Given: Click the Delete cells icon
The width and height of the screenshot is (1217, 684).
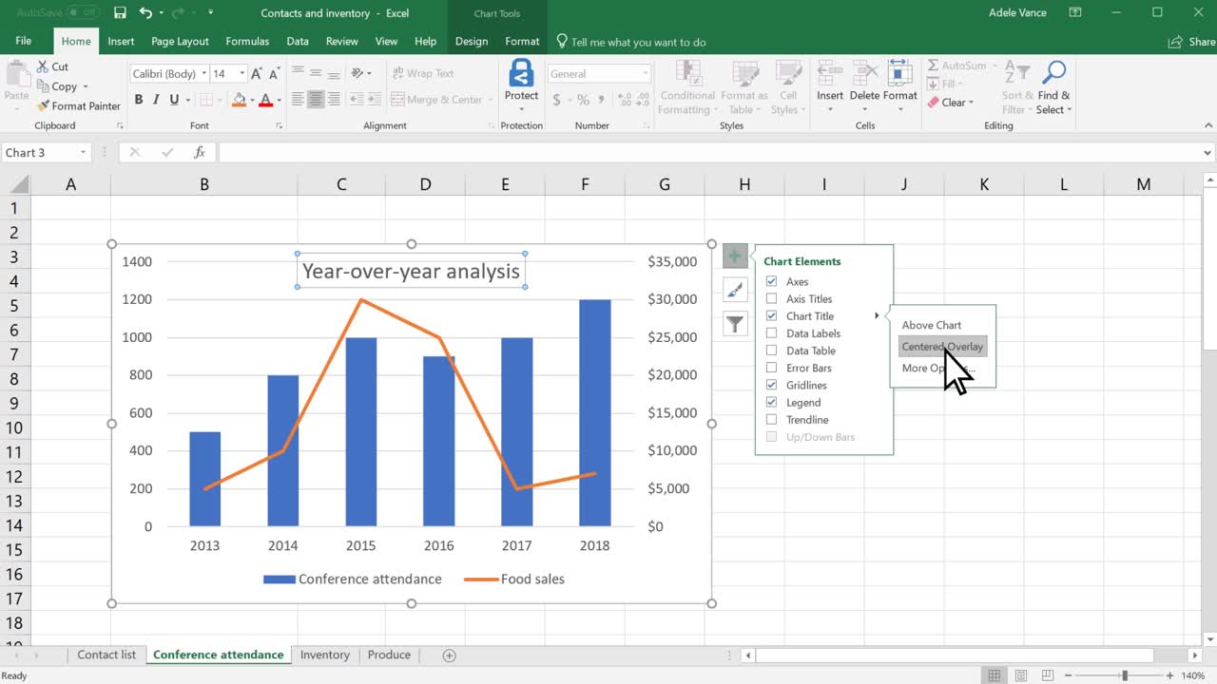Looking at the screenshot, I should [864, 73].
